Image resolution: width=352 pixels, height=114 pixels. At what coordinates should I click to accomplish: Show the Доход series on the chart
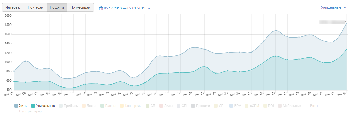point(91,106)
